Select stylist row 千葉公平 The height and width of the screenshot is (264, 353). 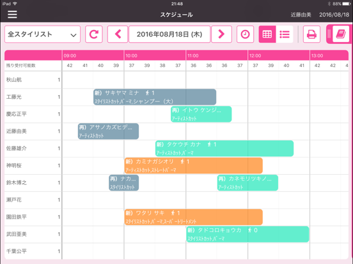tap(33, 251)
